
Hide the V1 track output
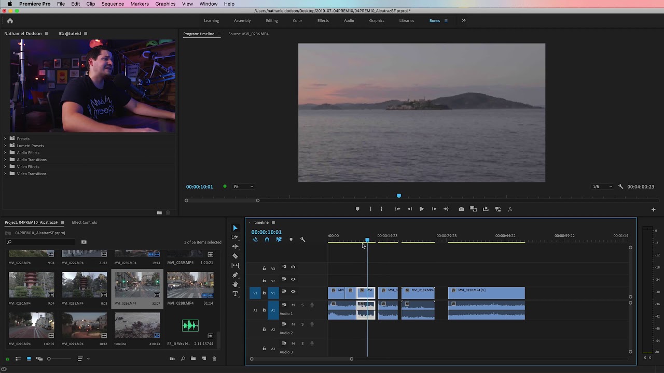pos(293,292)
